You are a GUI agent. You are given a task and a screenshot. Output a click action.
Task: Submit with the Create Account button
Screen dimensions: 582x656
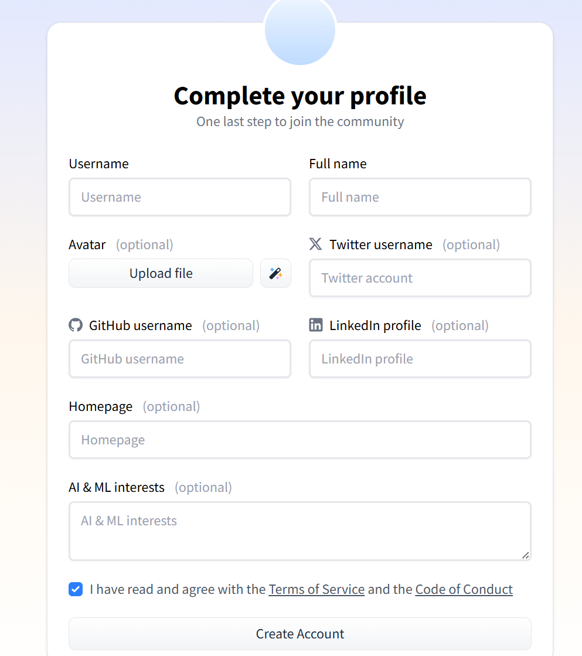[299, 634]
